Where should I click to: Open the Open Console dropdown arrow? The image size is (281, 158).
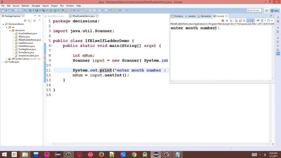coord(272,21)
